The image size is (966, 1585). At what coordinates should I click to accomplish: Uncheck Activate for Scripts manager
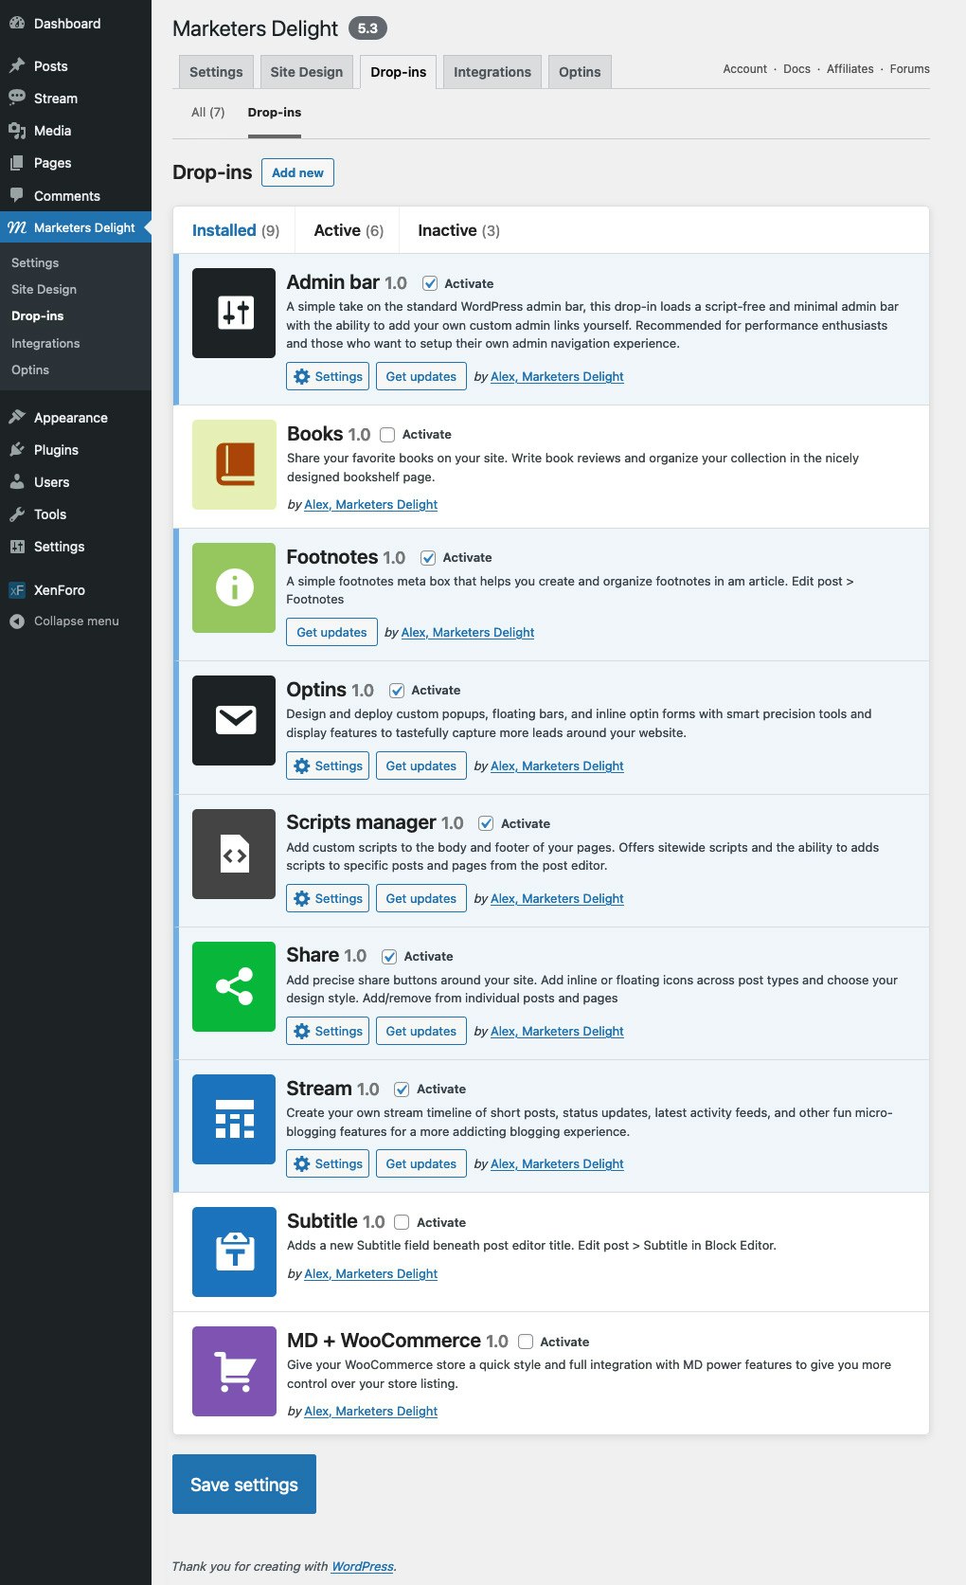(486, 823)
